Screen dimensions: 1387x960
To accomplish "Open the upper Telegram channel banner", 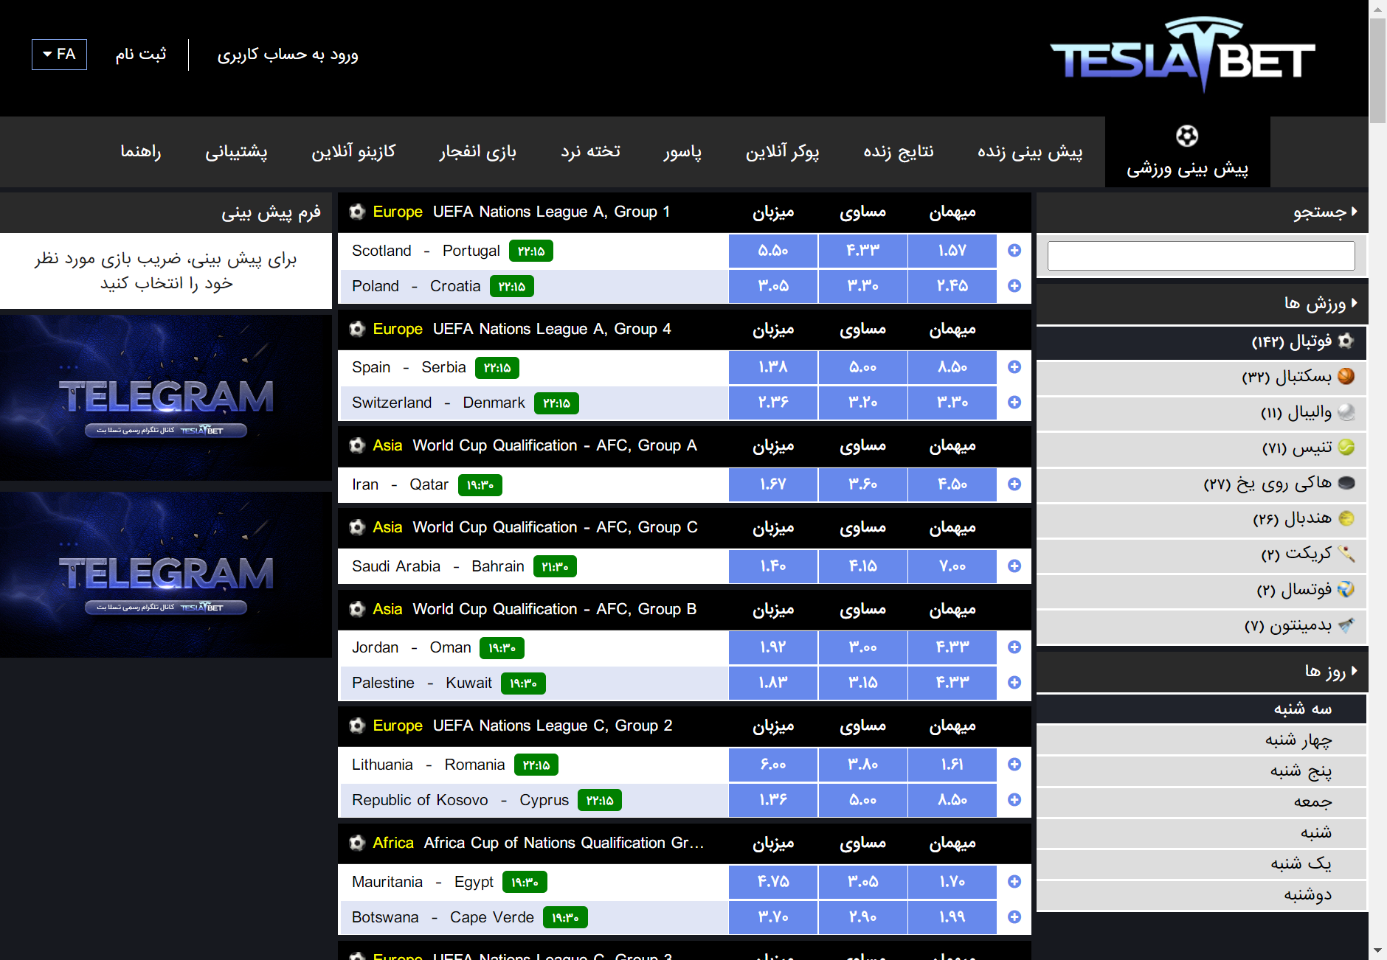I will 166,398.
